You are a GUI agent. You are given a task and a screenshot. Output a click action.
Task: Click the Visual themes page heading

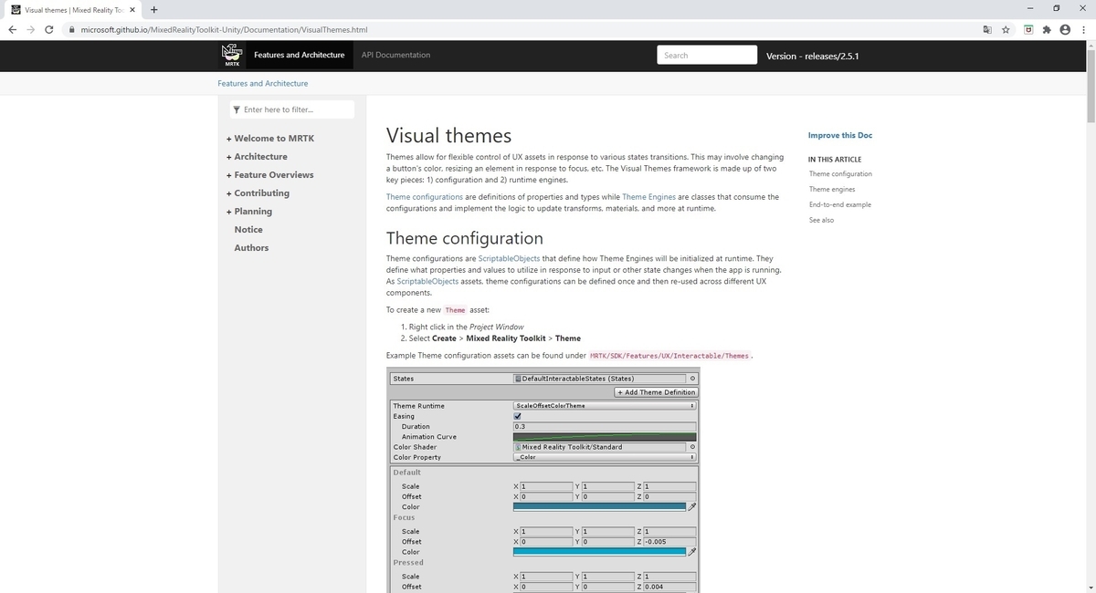point(448,135)
